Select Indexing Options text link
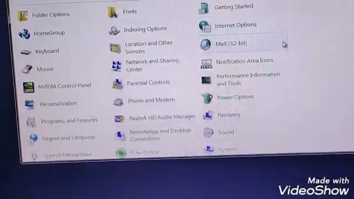 [145, 29]
